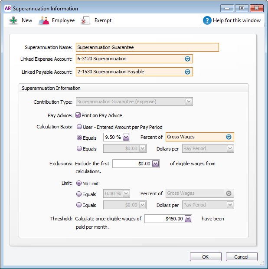Toggle Print on Pay Advice checkbox
268x269 pixels.
pos(78,115)
